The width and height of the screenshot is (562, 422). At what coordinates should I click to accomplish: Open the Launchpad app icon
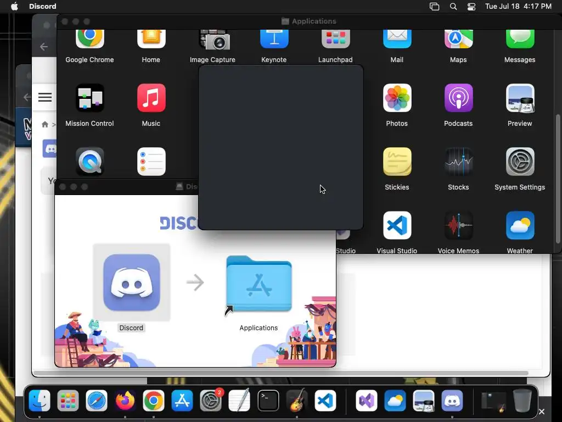pyautogui.click(x=335, y=39)
